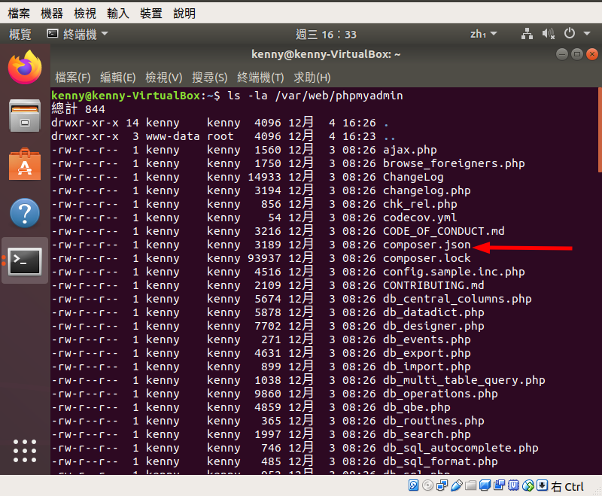
Task: Click the VirtualBox display indicator
Action: [x=485, y=485]
